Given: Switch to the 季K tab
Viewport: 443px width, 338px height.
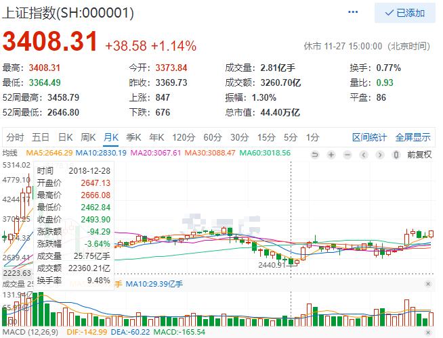Looking at the screenshot, I should pyautogui.click(x=133, y=137).
